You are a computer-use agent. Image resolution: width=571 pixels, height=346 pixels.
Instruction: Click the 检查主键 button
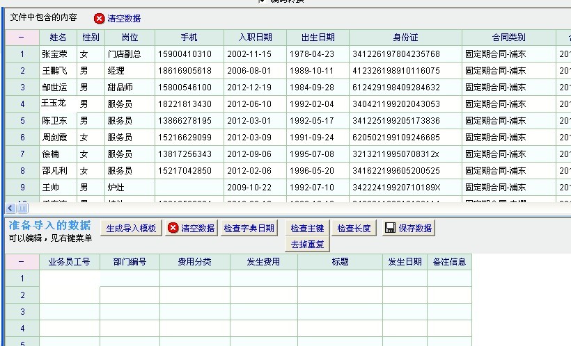(307, 228)
